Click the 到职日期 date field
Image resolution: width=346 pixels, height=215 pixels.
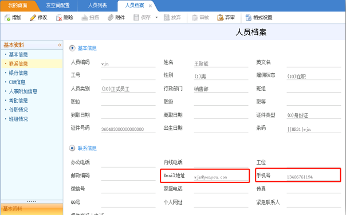point(128,115)
